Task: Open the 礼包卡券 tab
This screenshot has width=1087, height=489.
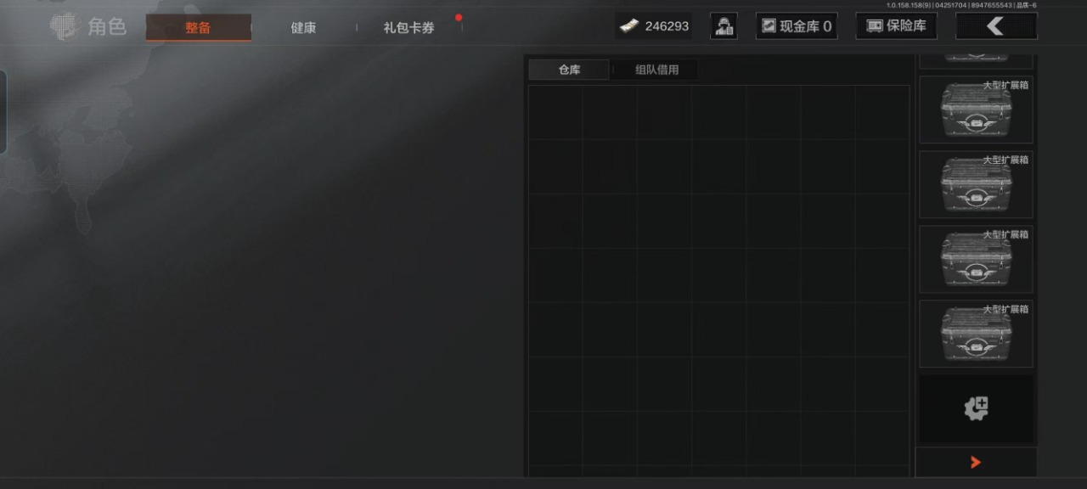Action: click(408, 28)
